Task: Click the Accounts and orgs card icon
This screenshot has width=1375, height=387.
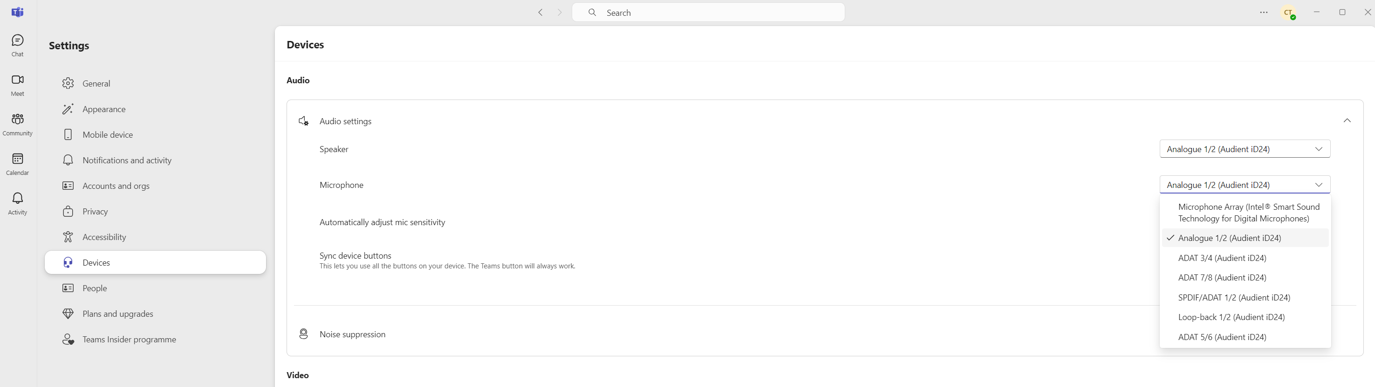Action: click(68, 186)
